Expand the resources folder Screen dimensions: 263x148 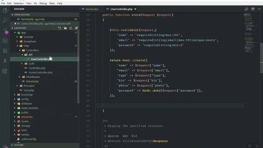[x=15, y=117]
